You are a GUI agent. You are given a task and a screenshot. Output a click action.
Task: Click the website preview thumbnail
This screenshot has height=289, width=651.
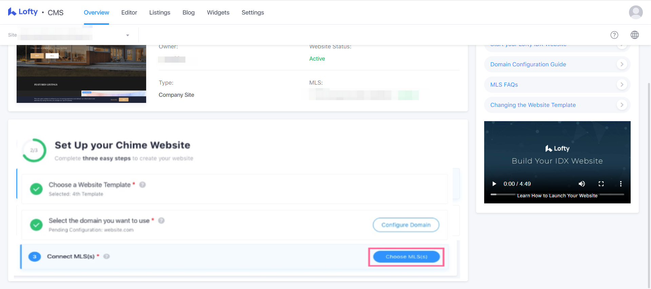click(81, 74)
